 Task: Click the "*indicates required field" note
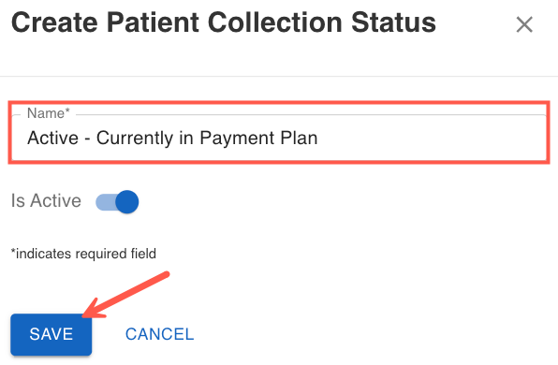pos(83,254)
